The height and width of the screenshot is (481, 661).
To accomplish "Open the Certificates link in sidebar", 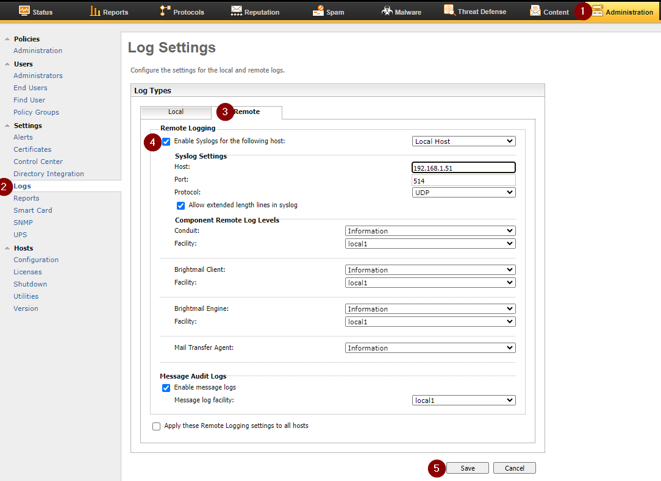I will (32, 149).
